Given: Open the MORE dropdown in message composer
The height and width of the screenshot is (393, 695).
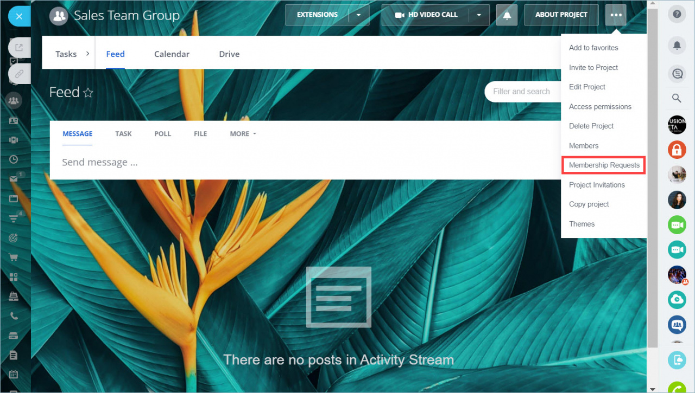Looking at the screenshot, I should tap(243, 134).
